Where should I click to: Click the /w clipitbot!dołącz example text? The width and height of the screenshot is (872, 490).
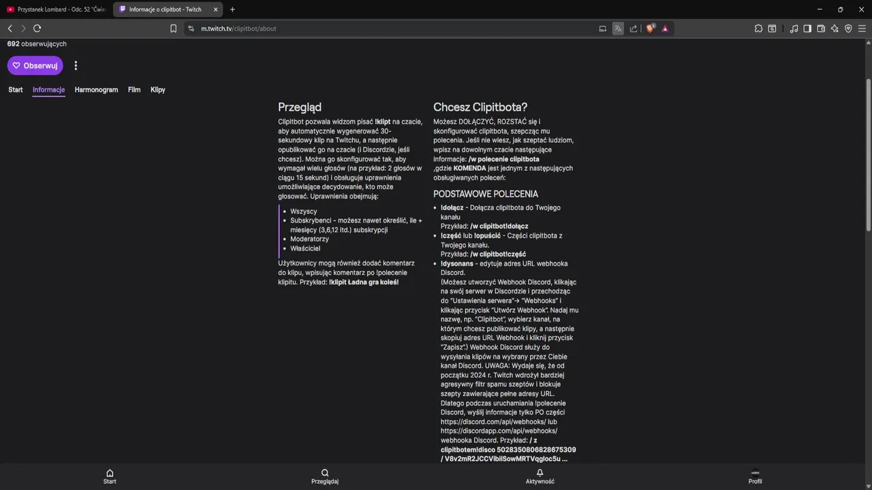click(x=499, y=226)
